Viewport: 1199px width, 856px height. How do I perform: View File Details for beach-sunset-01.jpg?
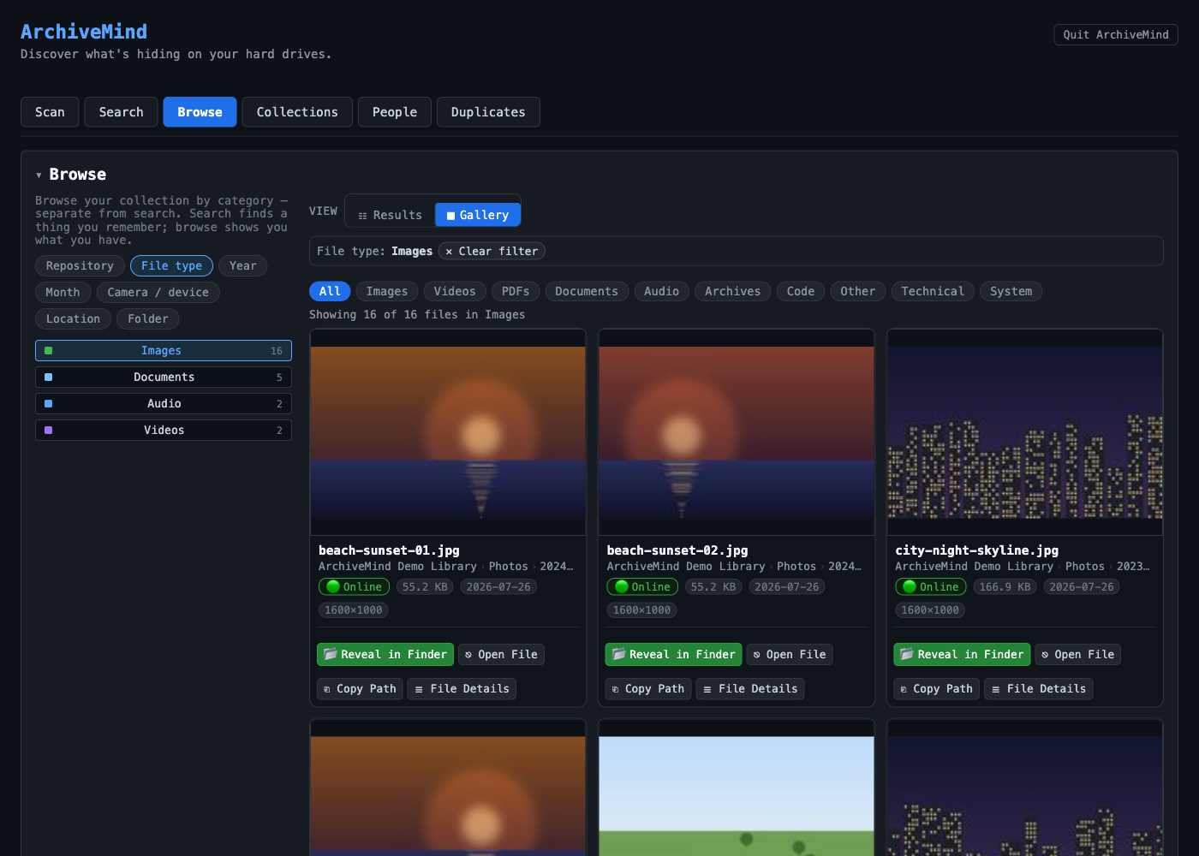pyautogui.click(x=462, y=689)
